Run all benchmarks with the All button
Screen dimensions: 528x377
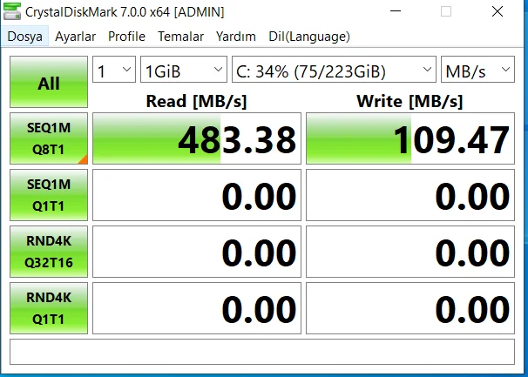pos(49,82)
